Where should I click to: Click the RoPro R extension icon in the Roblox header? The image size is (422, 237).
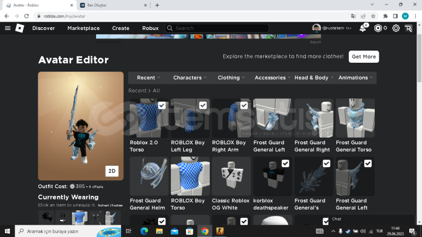[x=409, y=28]
